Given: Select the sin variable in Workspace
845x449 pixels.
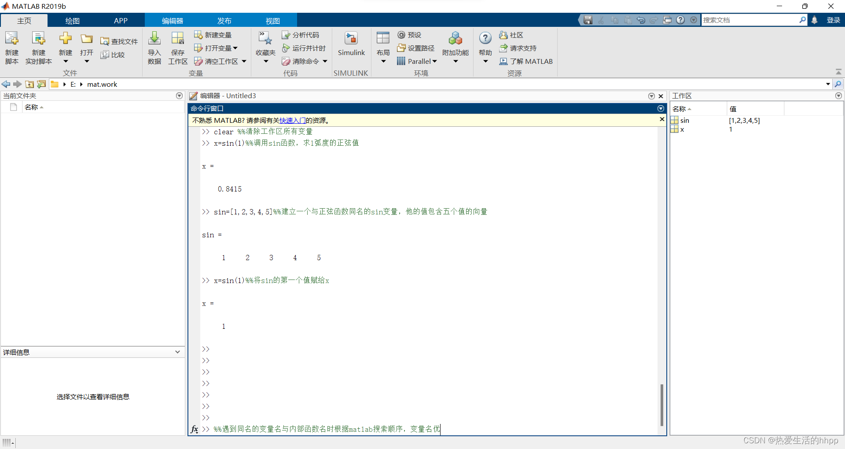Looking at the screenshot, I should (685, 120).
